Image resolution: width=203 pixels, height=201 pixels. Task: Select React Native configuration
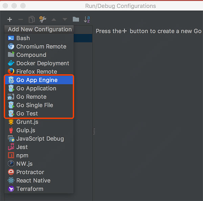point(39,180)
